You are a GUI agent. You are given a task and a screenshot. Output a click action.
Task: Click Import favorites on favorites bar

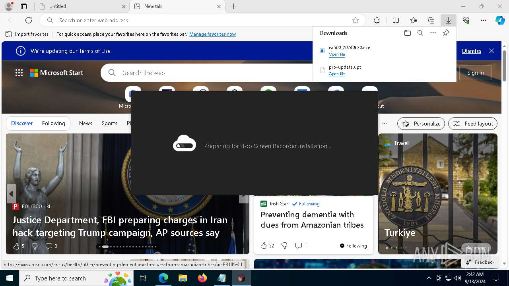click(x=27, y=34)
